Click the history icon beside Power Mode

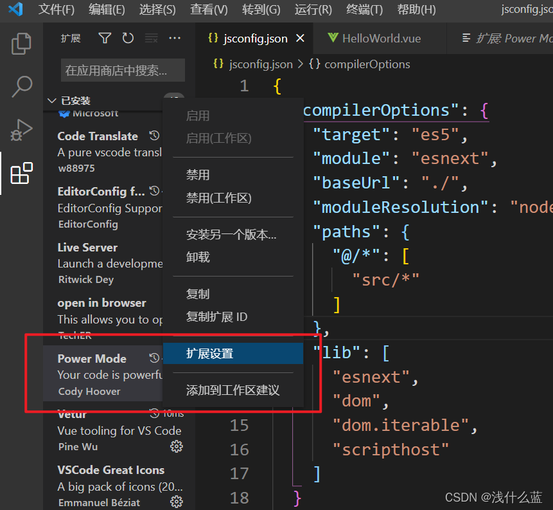coord(154,358)
